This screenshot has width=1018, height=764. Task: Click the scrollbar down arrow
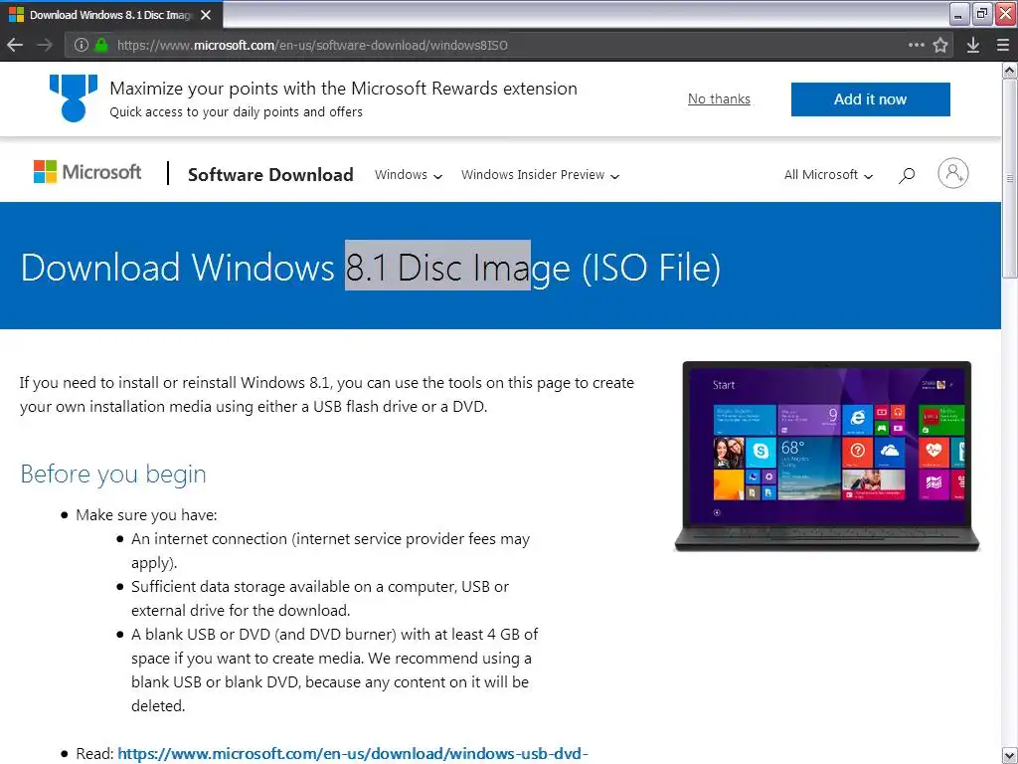coord(1010,756)
